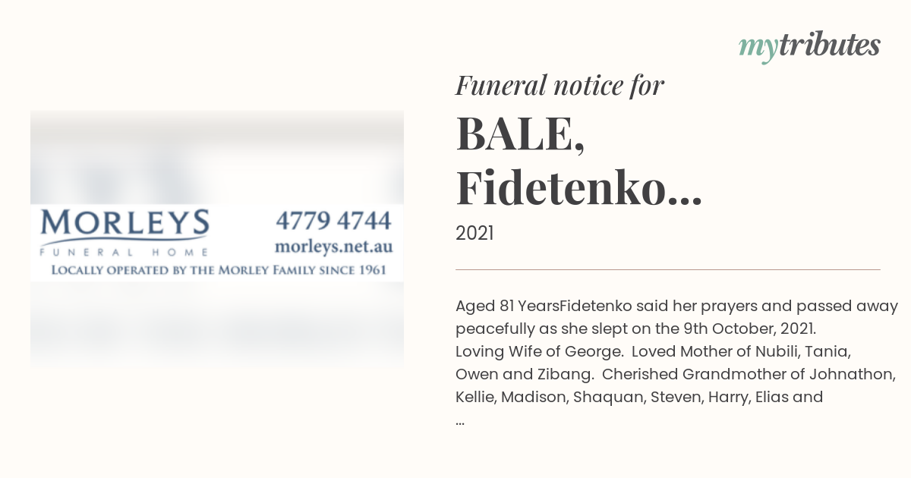Click the phone number 4779 4744
This screenshot has height=478, width=911.
(333, 221)
